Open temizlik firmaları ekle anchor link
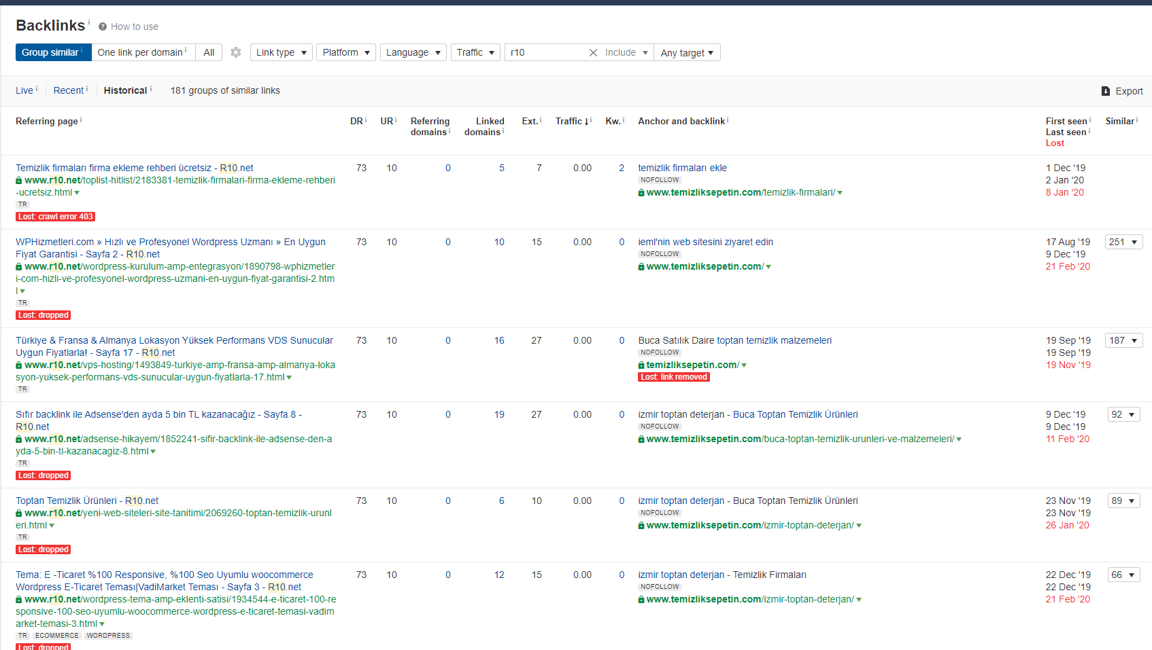The width and height of the screenshot is (1152, 650). (x=682, y=168)
